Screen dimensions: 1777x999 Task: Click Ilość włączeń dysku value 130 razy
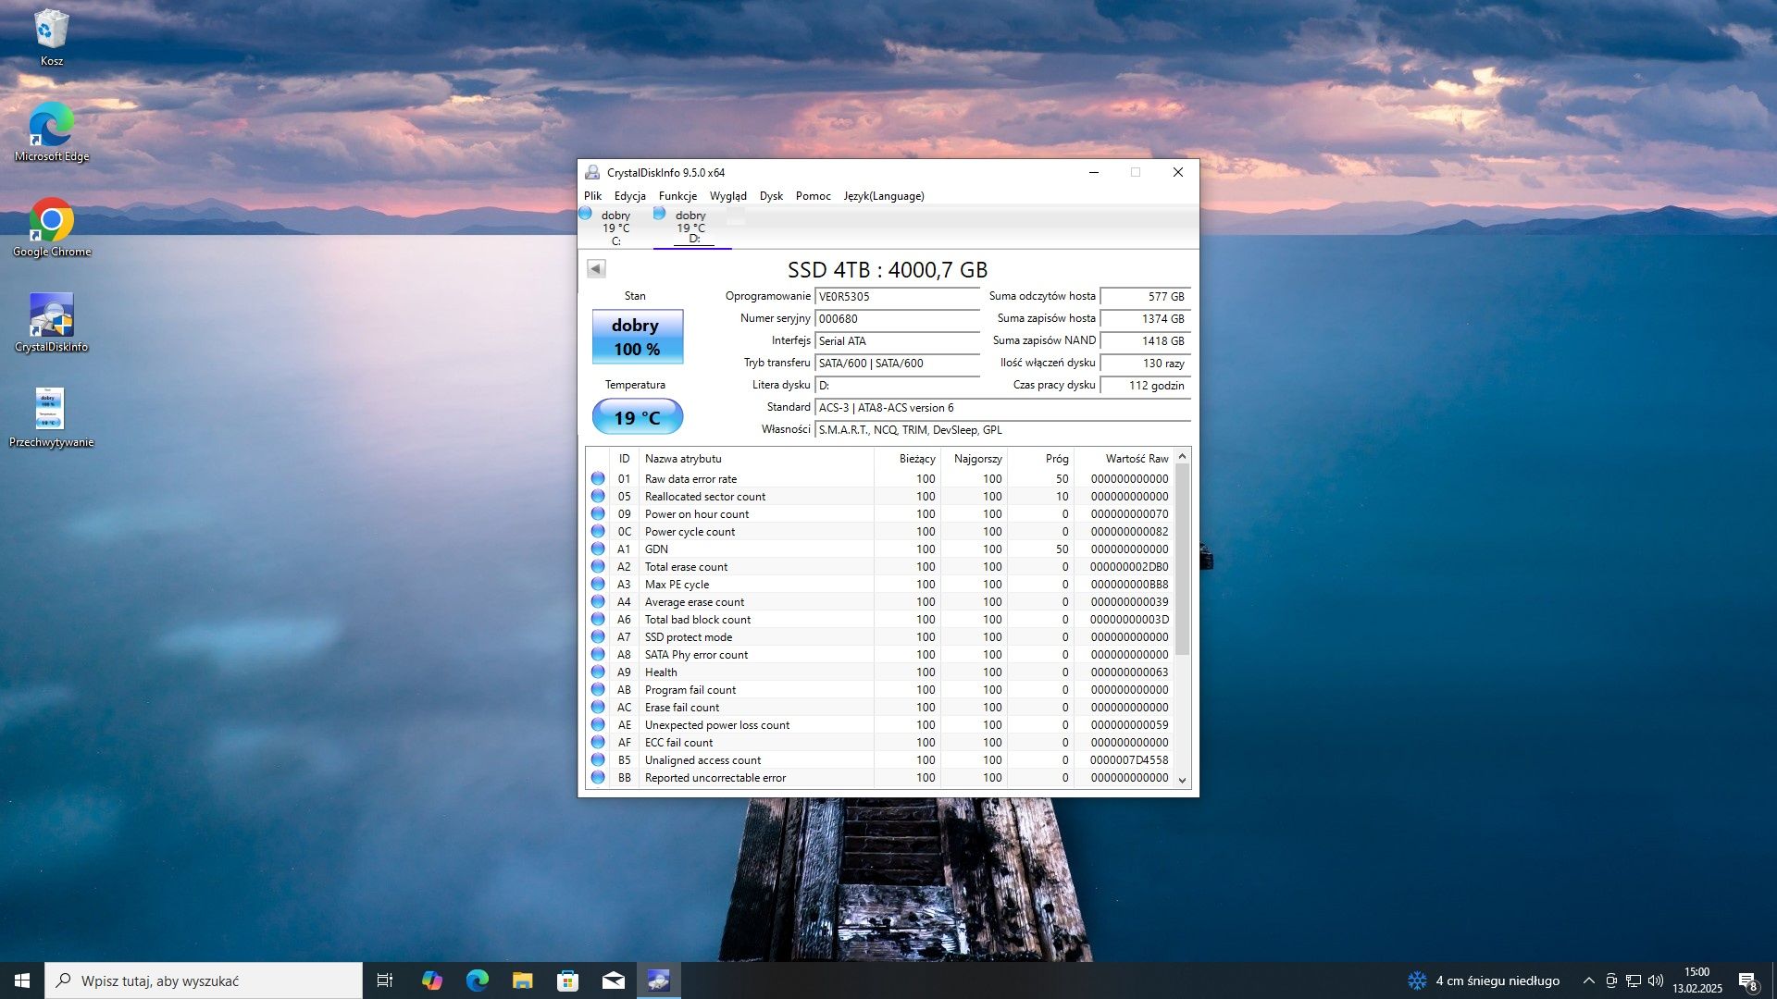click(1144, 364)
